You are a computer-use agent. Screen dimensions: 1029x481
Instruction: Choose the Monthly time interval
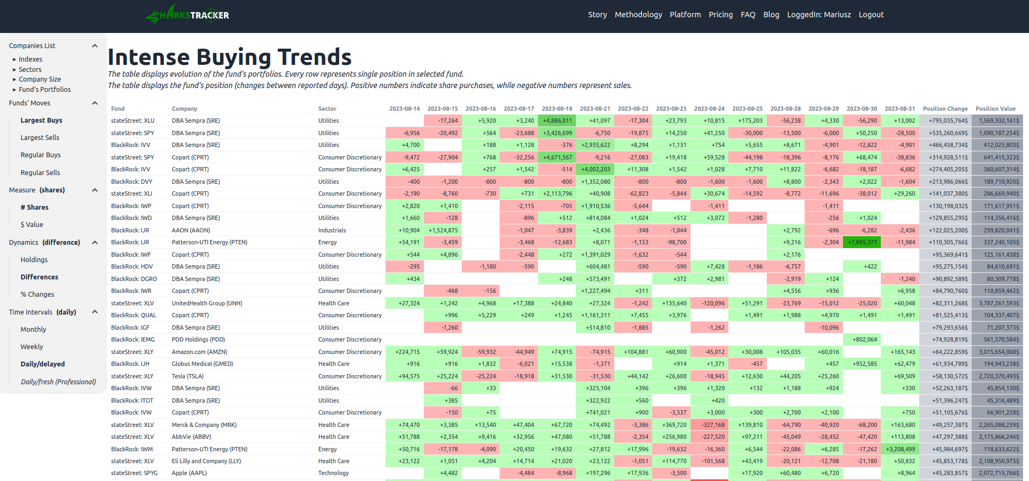pos(34,330)
